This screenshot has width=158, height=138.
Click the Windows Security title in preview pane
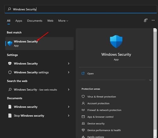coord(116,55)
